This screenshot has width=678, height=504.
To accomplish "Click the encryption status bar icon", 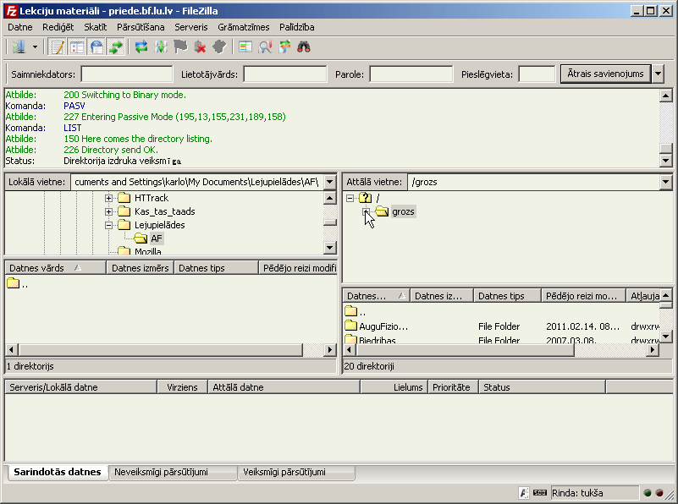I will point(524,493).
